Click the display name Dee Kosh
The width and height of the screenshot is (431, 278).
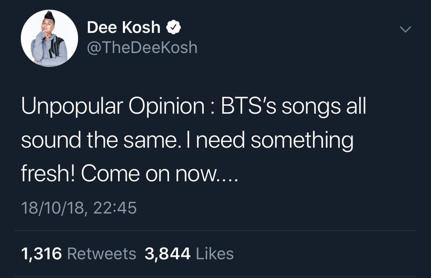[x=123, y=28]
